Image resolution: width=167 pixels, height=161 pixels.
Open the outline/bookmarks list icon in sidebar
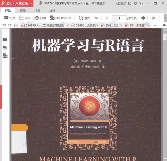coord(5,39)
